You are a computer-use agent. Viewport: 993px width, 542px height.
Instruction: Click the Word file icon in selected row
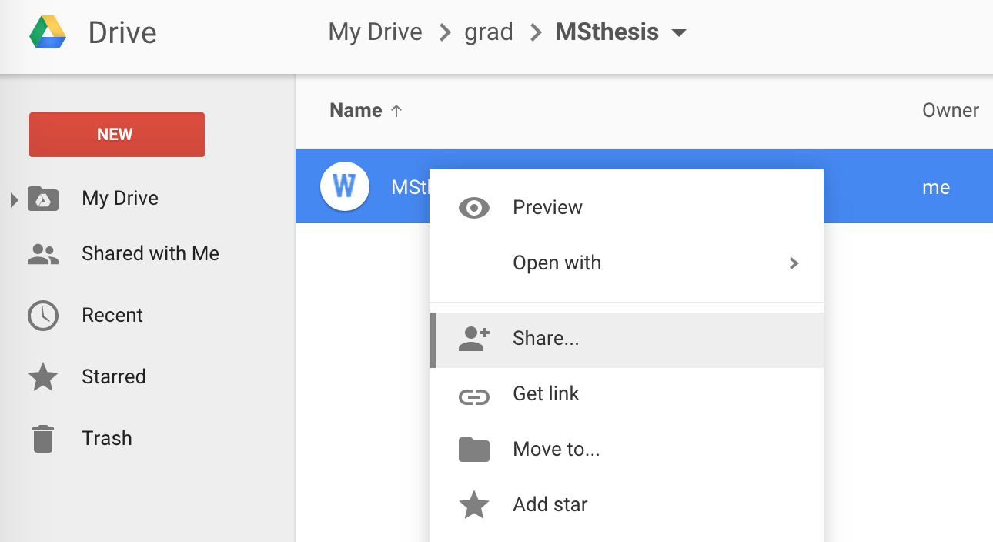[x=344, y=186]
